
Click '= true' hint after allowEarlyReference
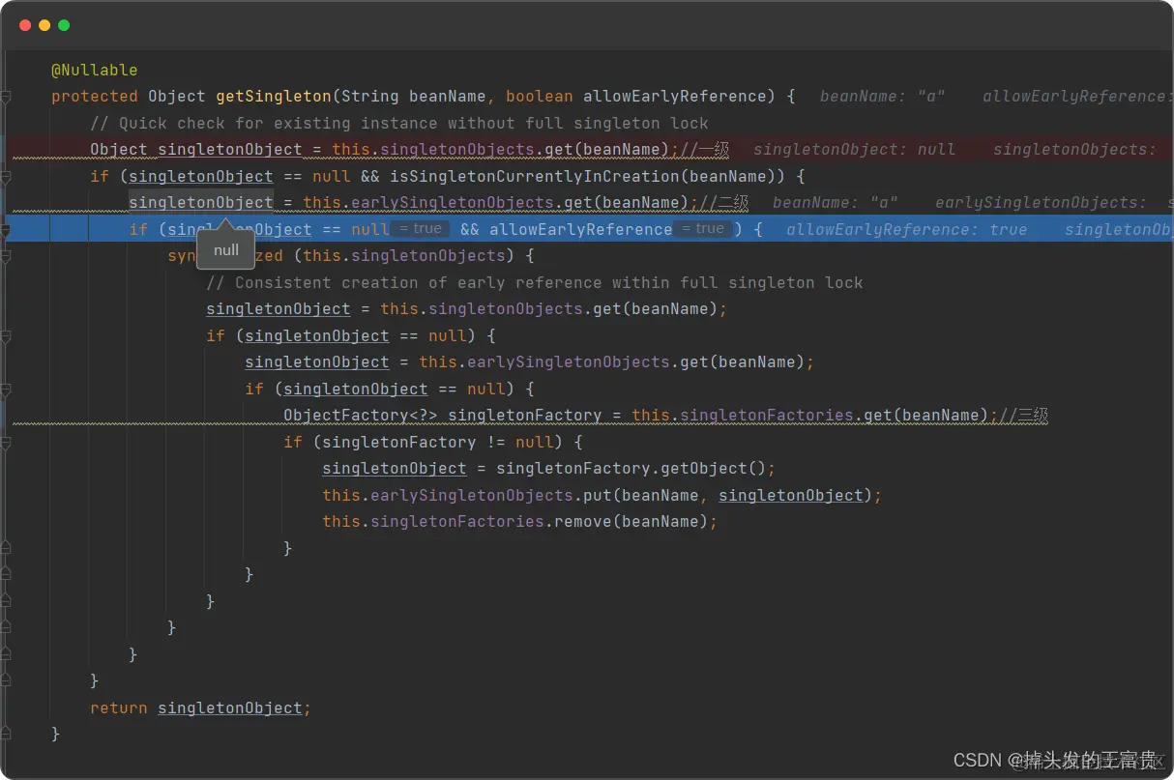[703, 229]
